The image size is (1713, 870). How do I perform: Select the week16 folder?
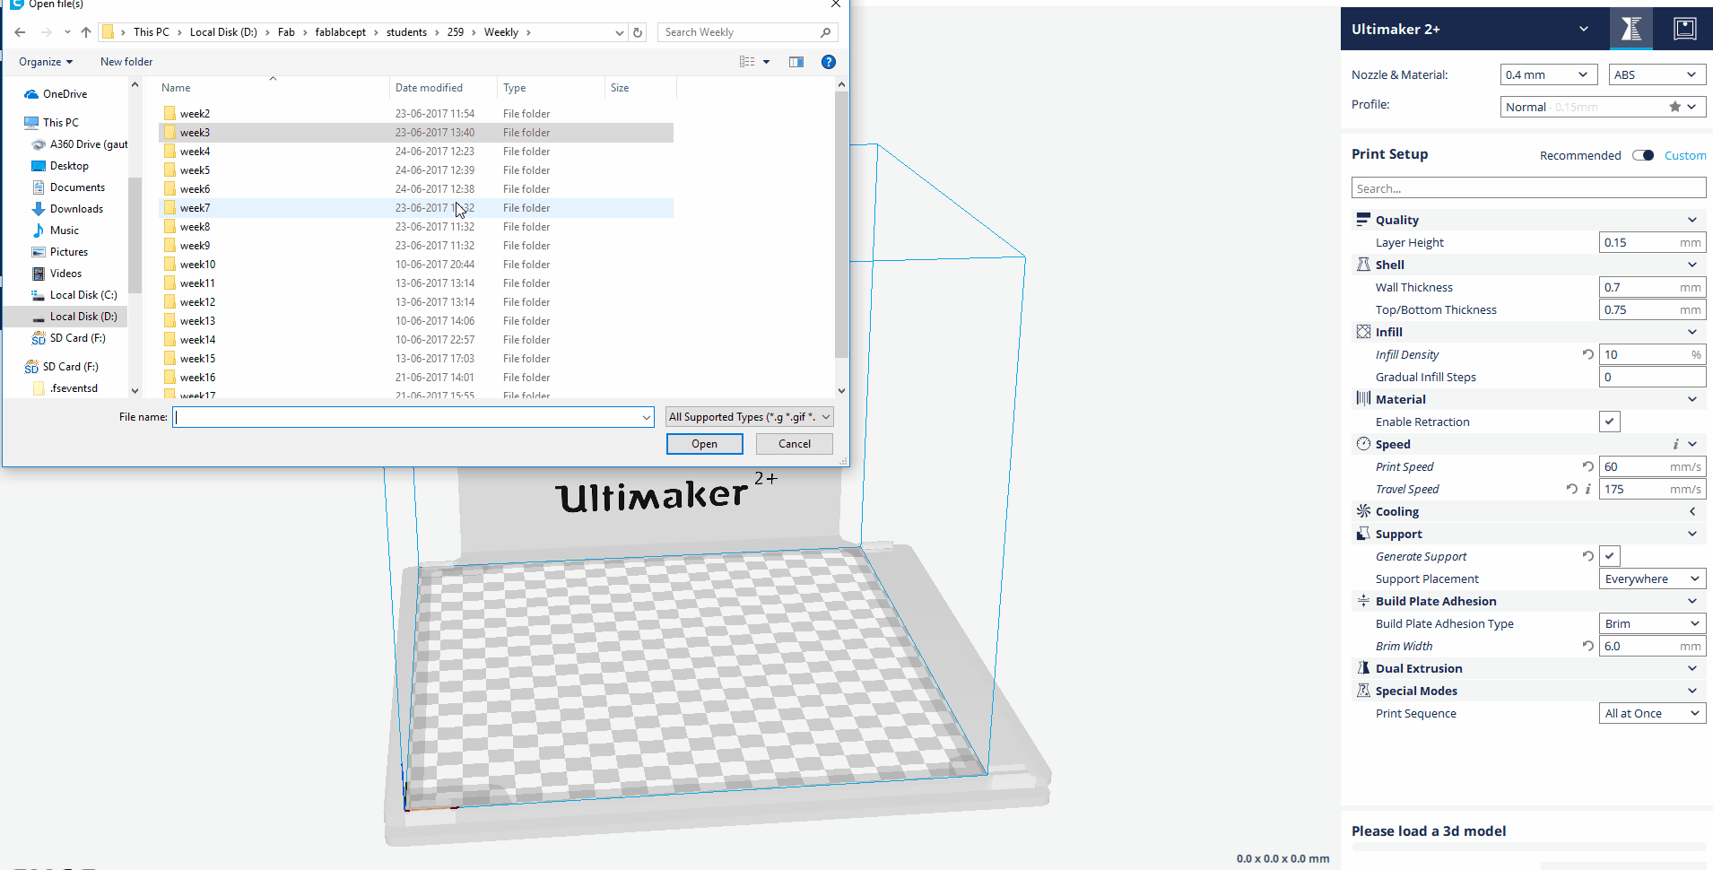click(416, 378)
